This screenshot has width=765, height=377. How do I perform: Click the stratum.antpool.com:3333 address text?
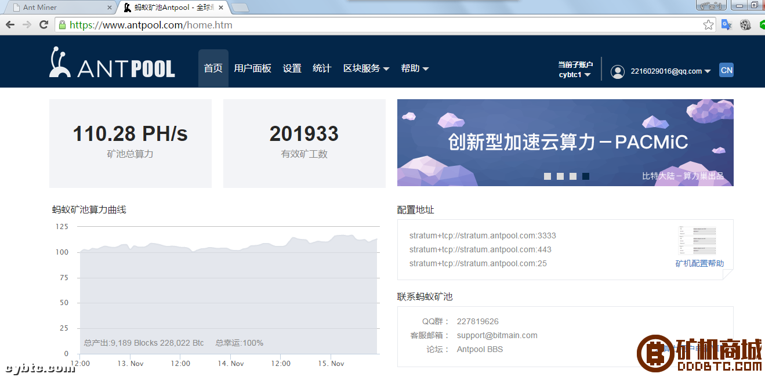click(x=483, y=235)
